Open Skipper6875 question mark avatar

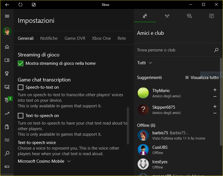click(143, 110)
